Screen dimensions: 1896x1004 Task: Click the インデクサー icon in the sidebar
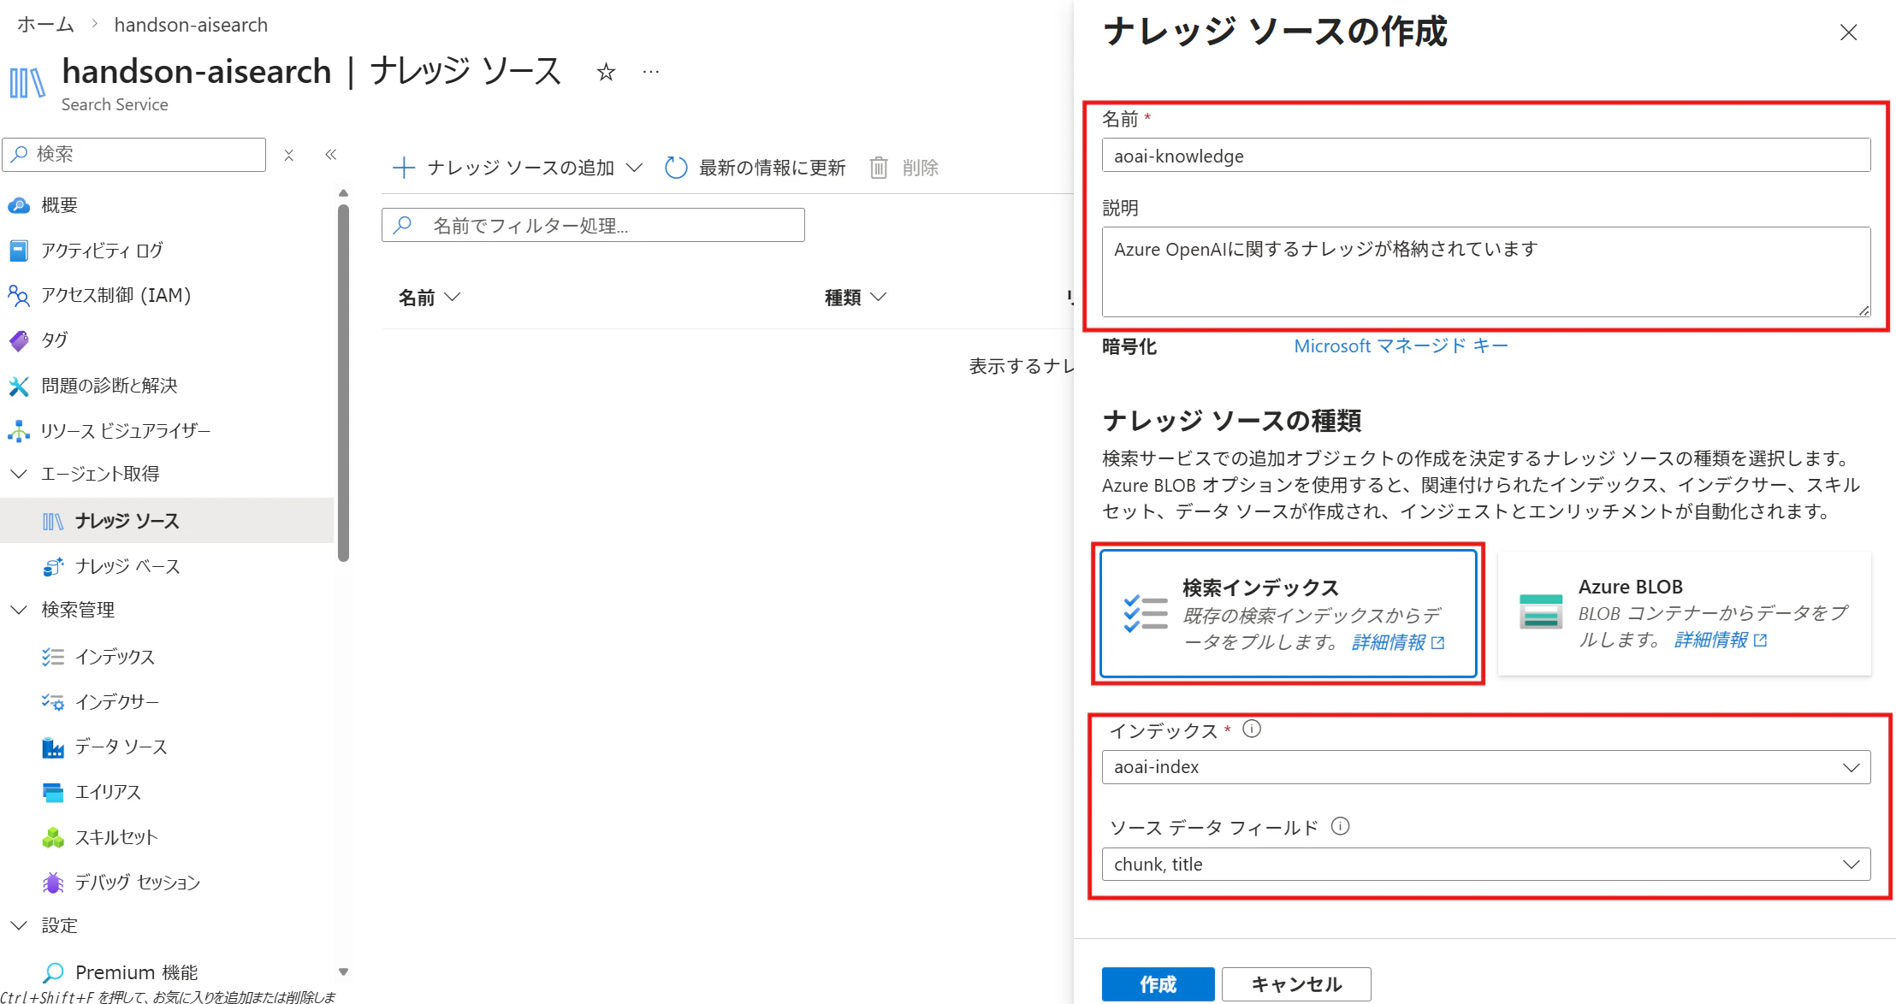pos(53,702)
